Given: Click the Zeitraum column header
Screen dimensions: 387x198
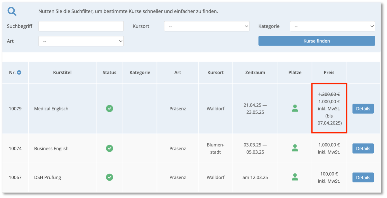Looking at the screenshot, I should 255,72.
